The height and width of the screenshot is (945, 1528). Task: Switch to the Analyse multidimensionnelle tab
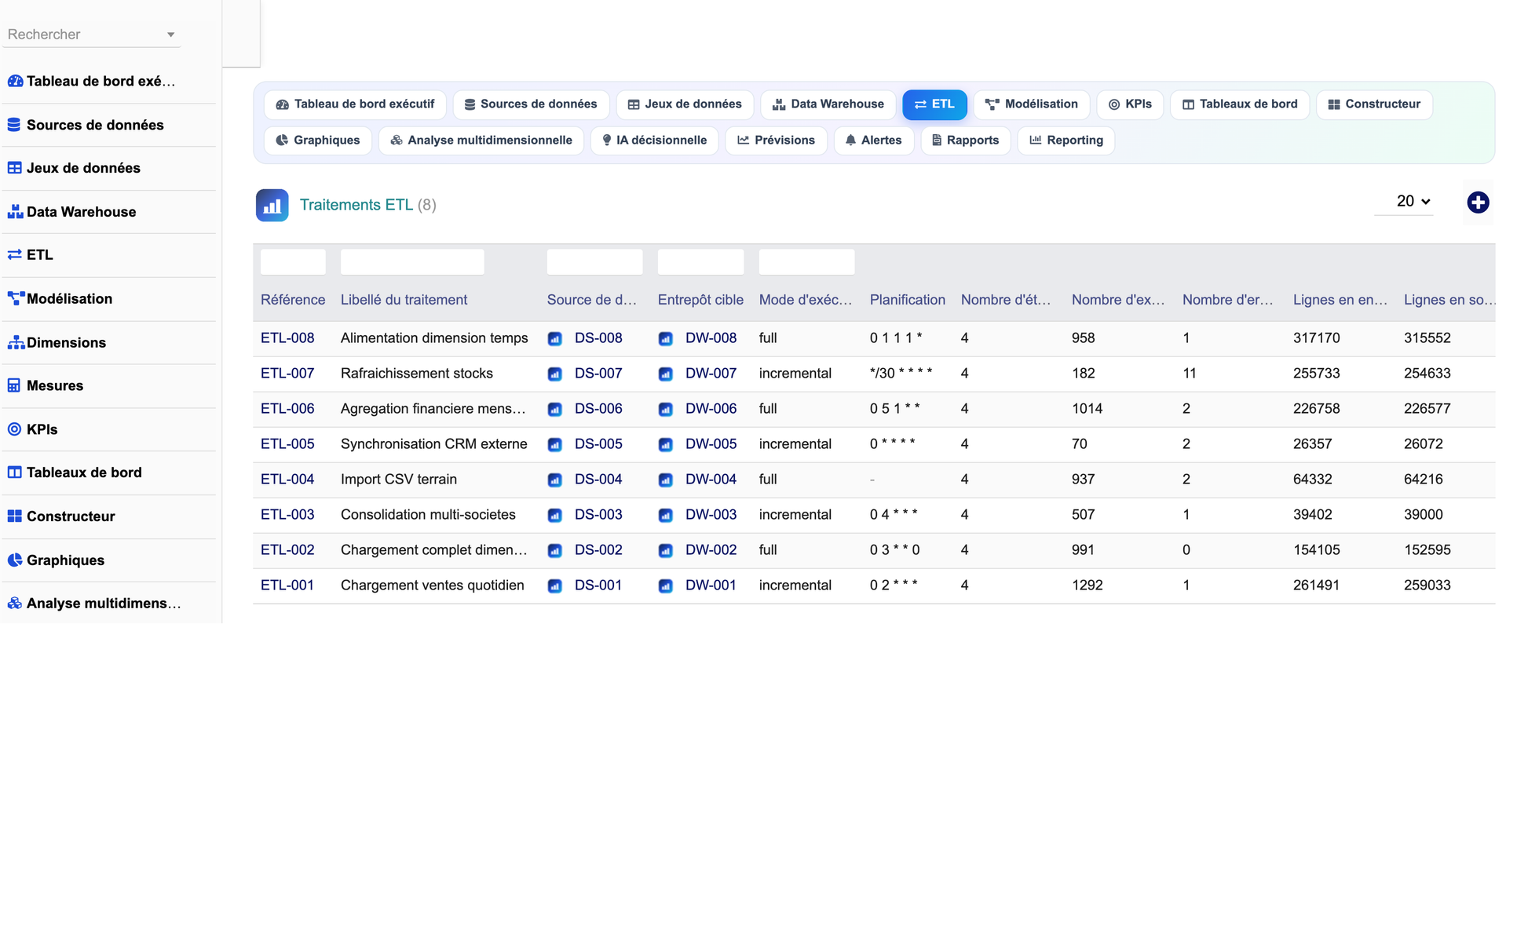(481, 140)
